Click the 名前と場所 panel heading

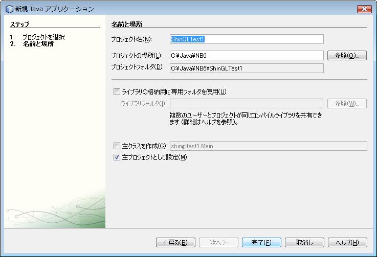(x=127, y=24)
